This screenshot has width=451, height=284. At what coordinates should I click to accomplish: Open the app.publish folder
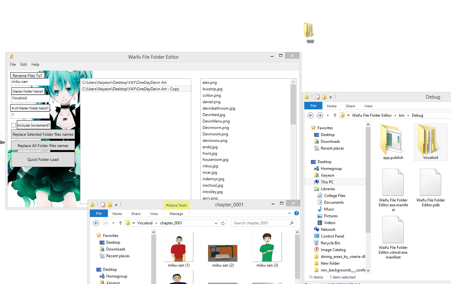tap(393, 142)
